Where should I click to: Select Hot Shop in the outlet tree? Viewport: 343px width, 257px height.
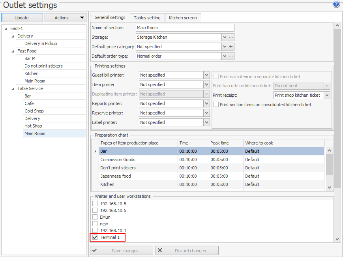33,126
